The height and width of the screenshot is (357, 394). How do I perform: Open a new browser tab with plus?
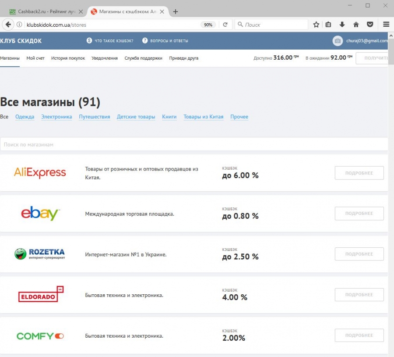click(x=176, y=11)
